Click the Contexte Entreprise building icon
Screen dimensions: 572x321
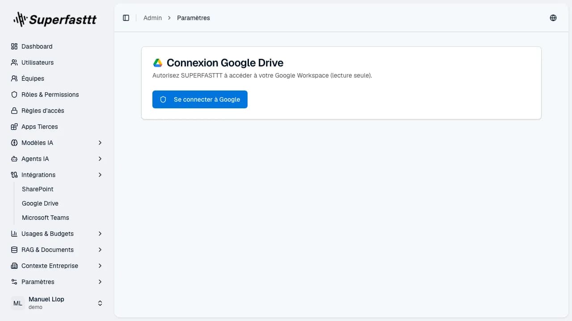coord(14,266)
